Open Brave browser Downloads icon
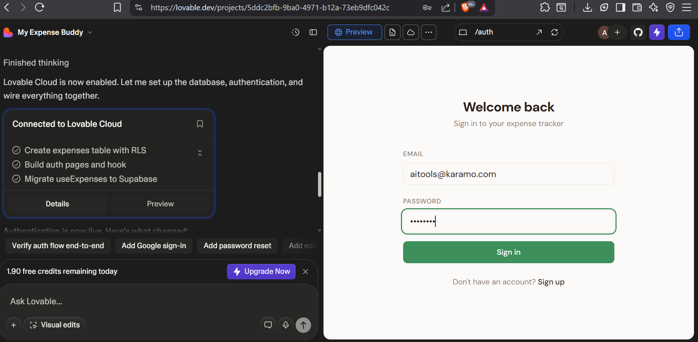Viewport: 698px width, 342px height. [587, 7]
